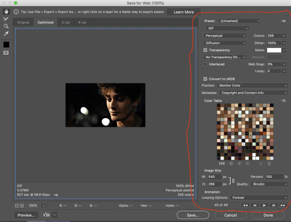Open the browser preview selection dropdown
This screenshot has height=222, width=291.
click(x=54, y=215)
